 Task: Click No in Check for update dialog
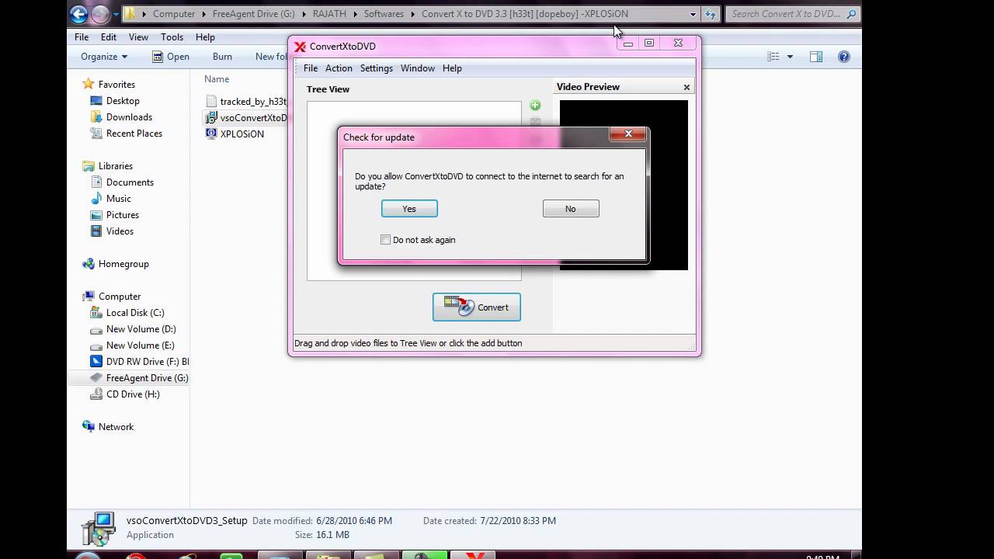click(571, 209)
